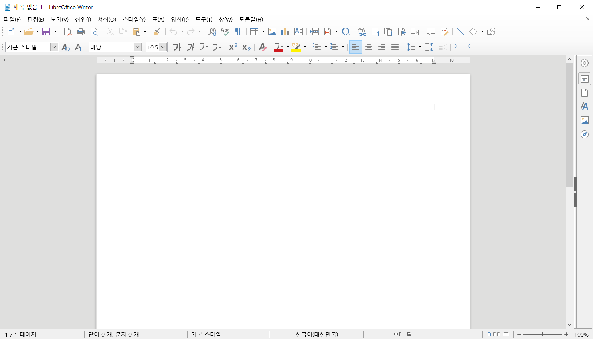593x339 pixels.
Task: Open sidebar Styles panel icon
Action: click(585, 106)
